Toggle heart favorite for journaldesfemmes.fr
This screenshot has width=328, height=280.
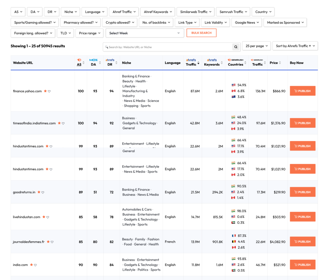[52, 242]
